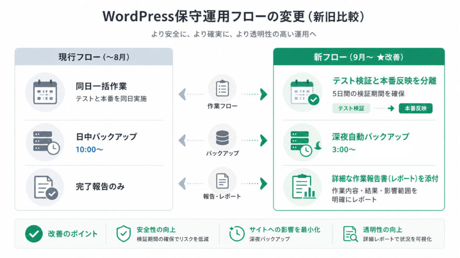Click the テストと本番を同日実施 description
The height and width of the screenshot is (258, 460).
(x=111, y=99)
